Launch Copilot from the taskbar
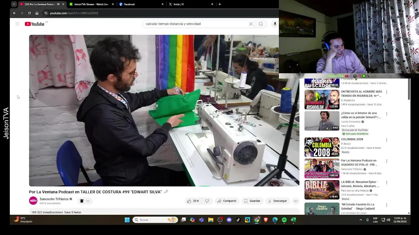The height and width of the screenshot is (235, 419). pyautogui.click(x=192, y=220)
